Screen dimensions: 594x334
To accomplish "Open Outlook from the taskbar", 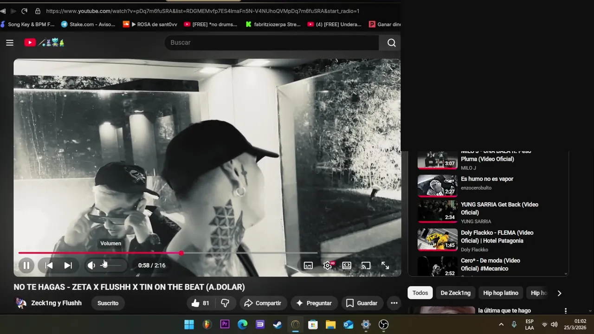I will (348, 324).
